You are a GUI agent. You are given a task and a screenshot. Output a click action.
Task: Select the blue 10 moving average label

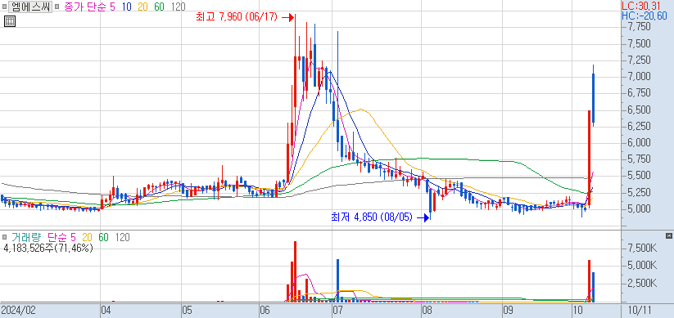point(126,7)
